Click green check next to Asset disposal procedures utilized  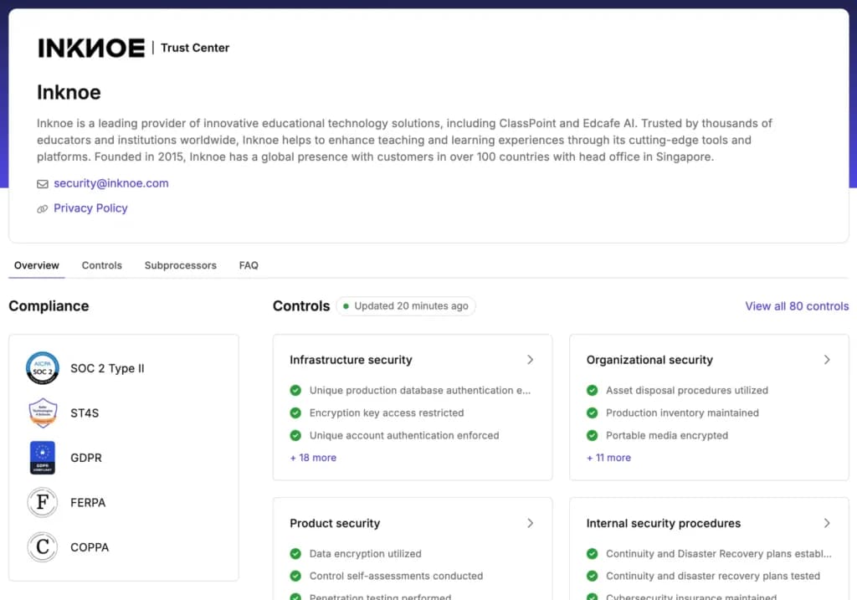tap(592, 390)
